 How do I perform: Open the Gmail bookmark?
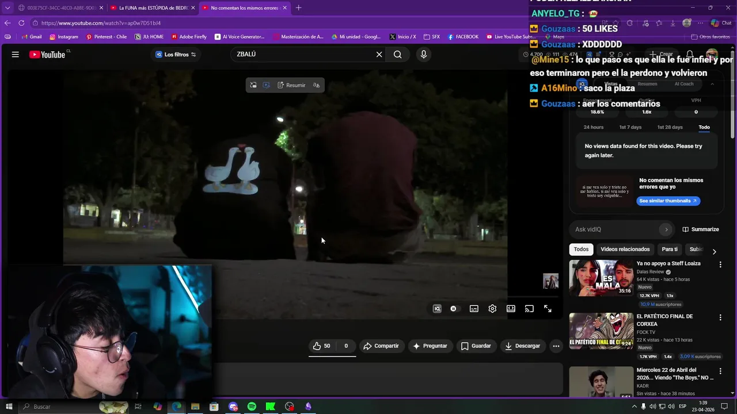[x=31, y=37]
